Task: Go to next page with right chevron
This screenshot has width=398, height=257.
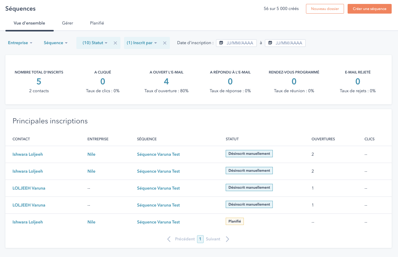Action: (228, 239)
